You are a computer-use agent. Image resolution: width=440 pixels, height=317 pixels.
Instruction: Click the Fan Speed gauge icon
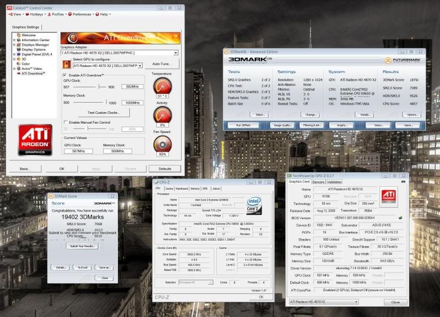(x=162, y=144)
